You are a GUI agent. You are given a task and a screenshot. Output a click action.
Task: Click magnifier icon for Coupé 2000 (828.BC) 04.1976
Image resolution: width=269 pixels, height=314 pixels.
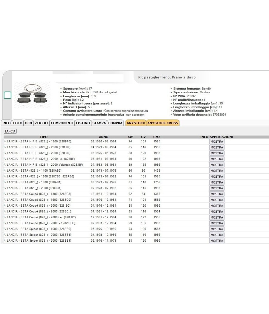(x=5, y=205)
